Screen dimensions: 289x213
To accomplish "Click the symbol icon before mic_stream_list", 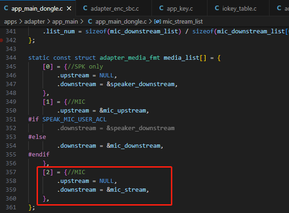I will 157,22.
